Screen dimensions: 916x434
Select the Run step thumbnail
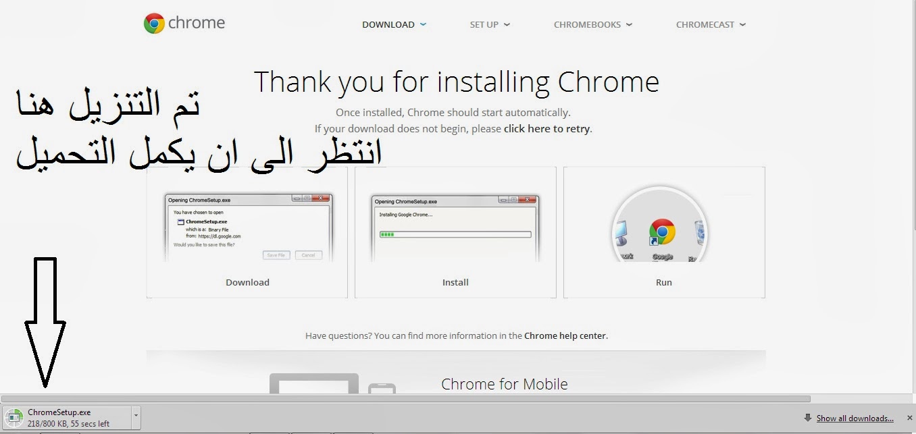664,232
